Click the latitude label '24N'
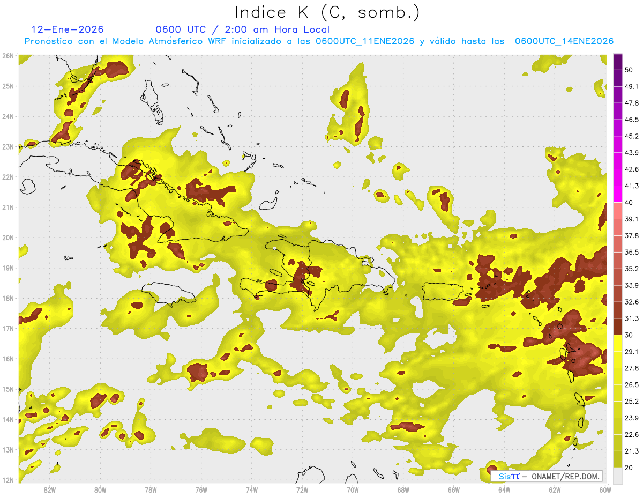643x497 pixels. tap(8, 116)
